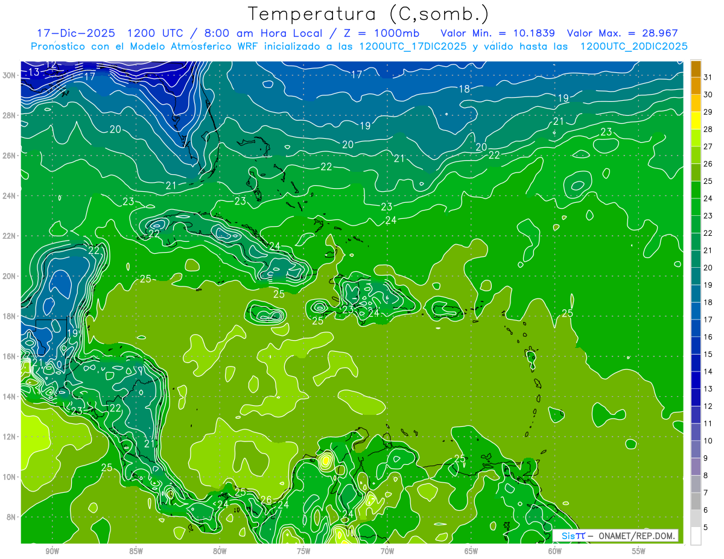Click the SisTT – ONAMET/REP.DOM. logo box

(615, 535)
